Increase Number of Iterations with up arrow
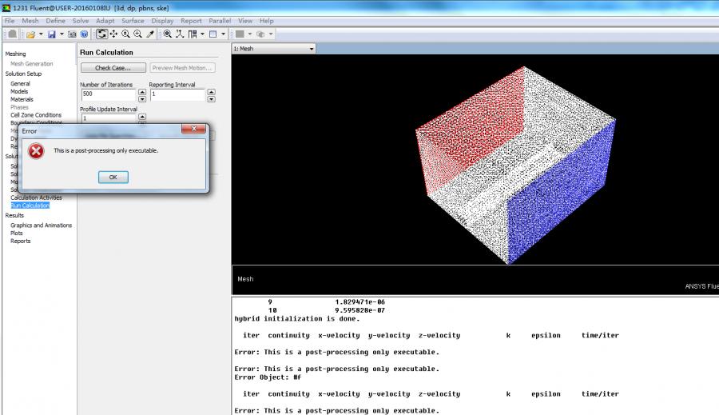This screenshot has width=719, height=415. [x=142, y=92]
